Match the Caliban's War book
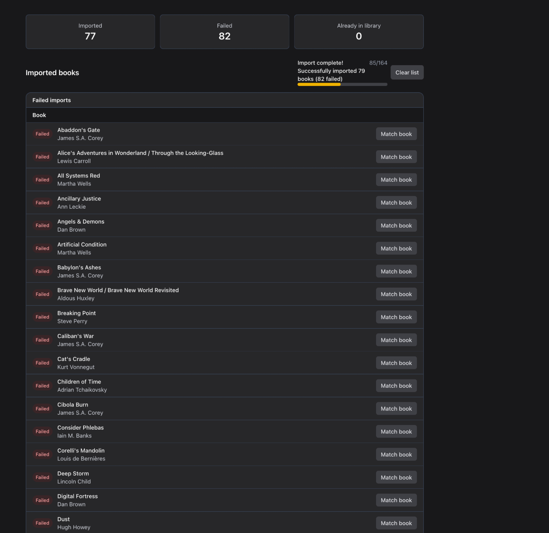 tap(396, 340)
